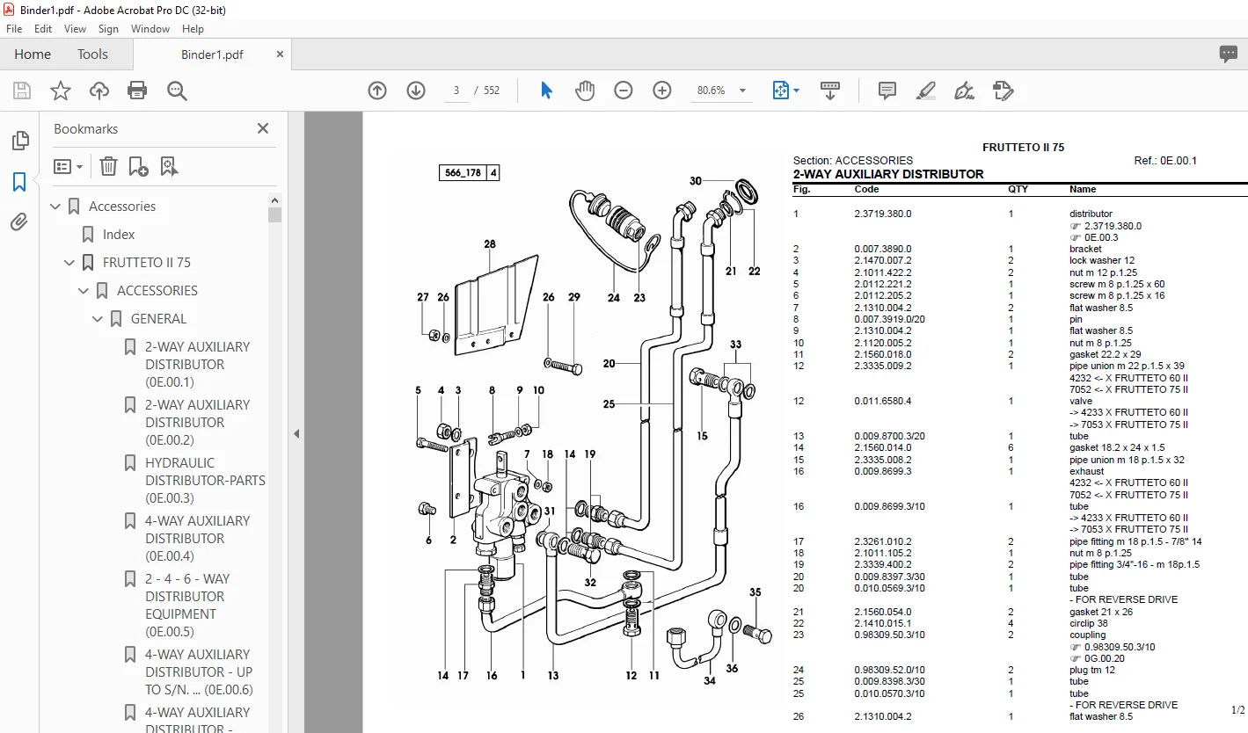Screen dimensions: 1248x733
Task: Click the bookmarks panel scrollbar thumb
Action: pos(275,214)
